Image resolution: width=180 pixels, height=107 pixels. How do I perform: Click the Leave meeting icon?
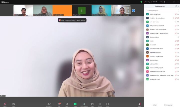click(x=139, y=104)
